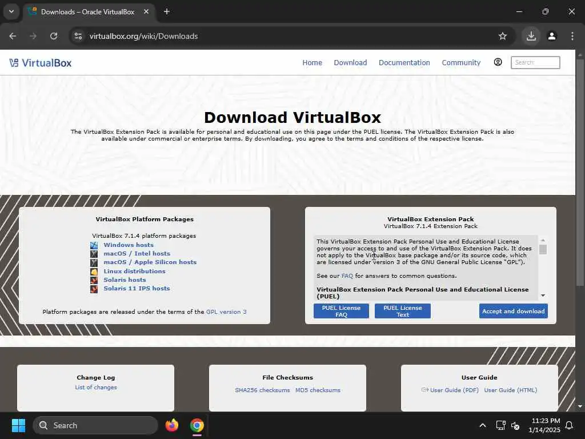Image resolution: width=585 pixels, height=439 pixels.
Task: Open a new tab with the plus icon
Action: coord(167,11)
